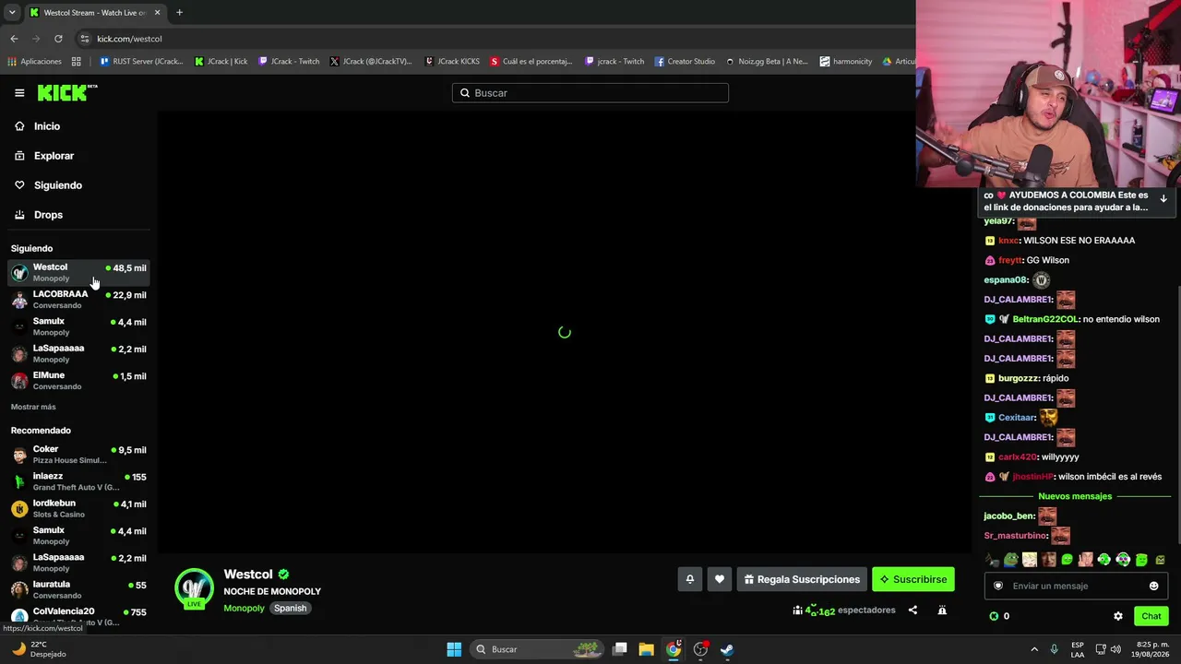
Task: Click the green Chat send button
Action: (1151, 616)
